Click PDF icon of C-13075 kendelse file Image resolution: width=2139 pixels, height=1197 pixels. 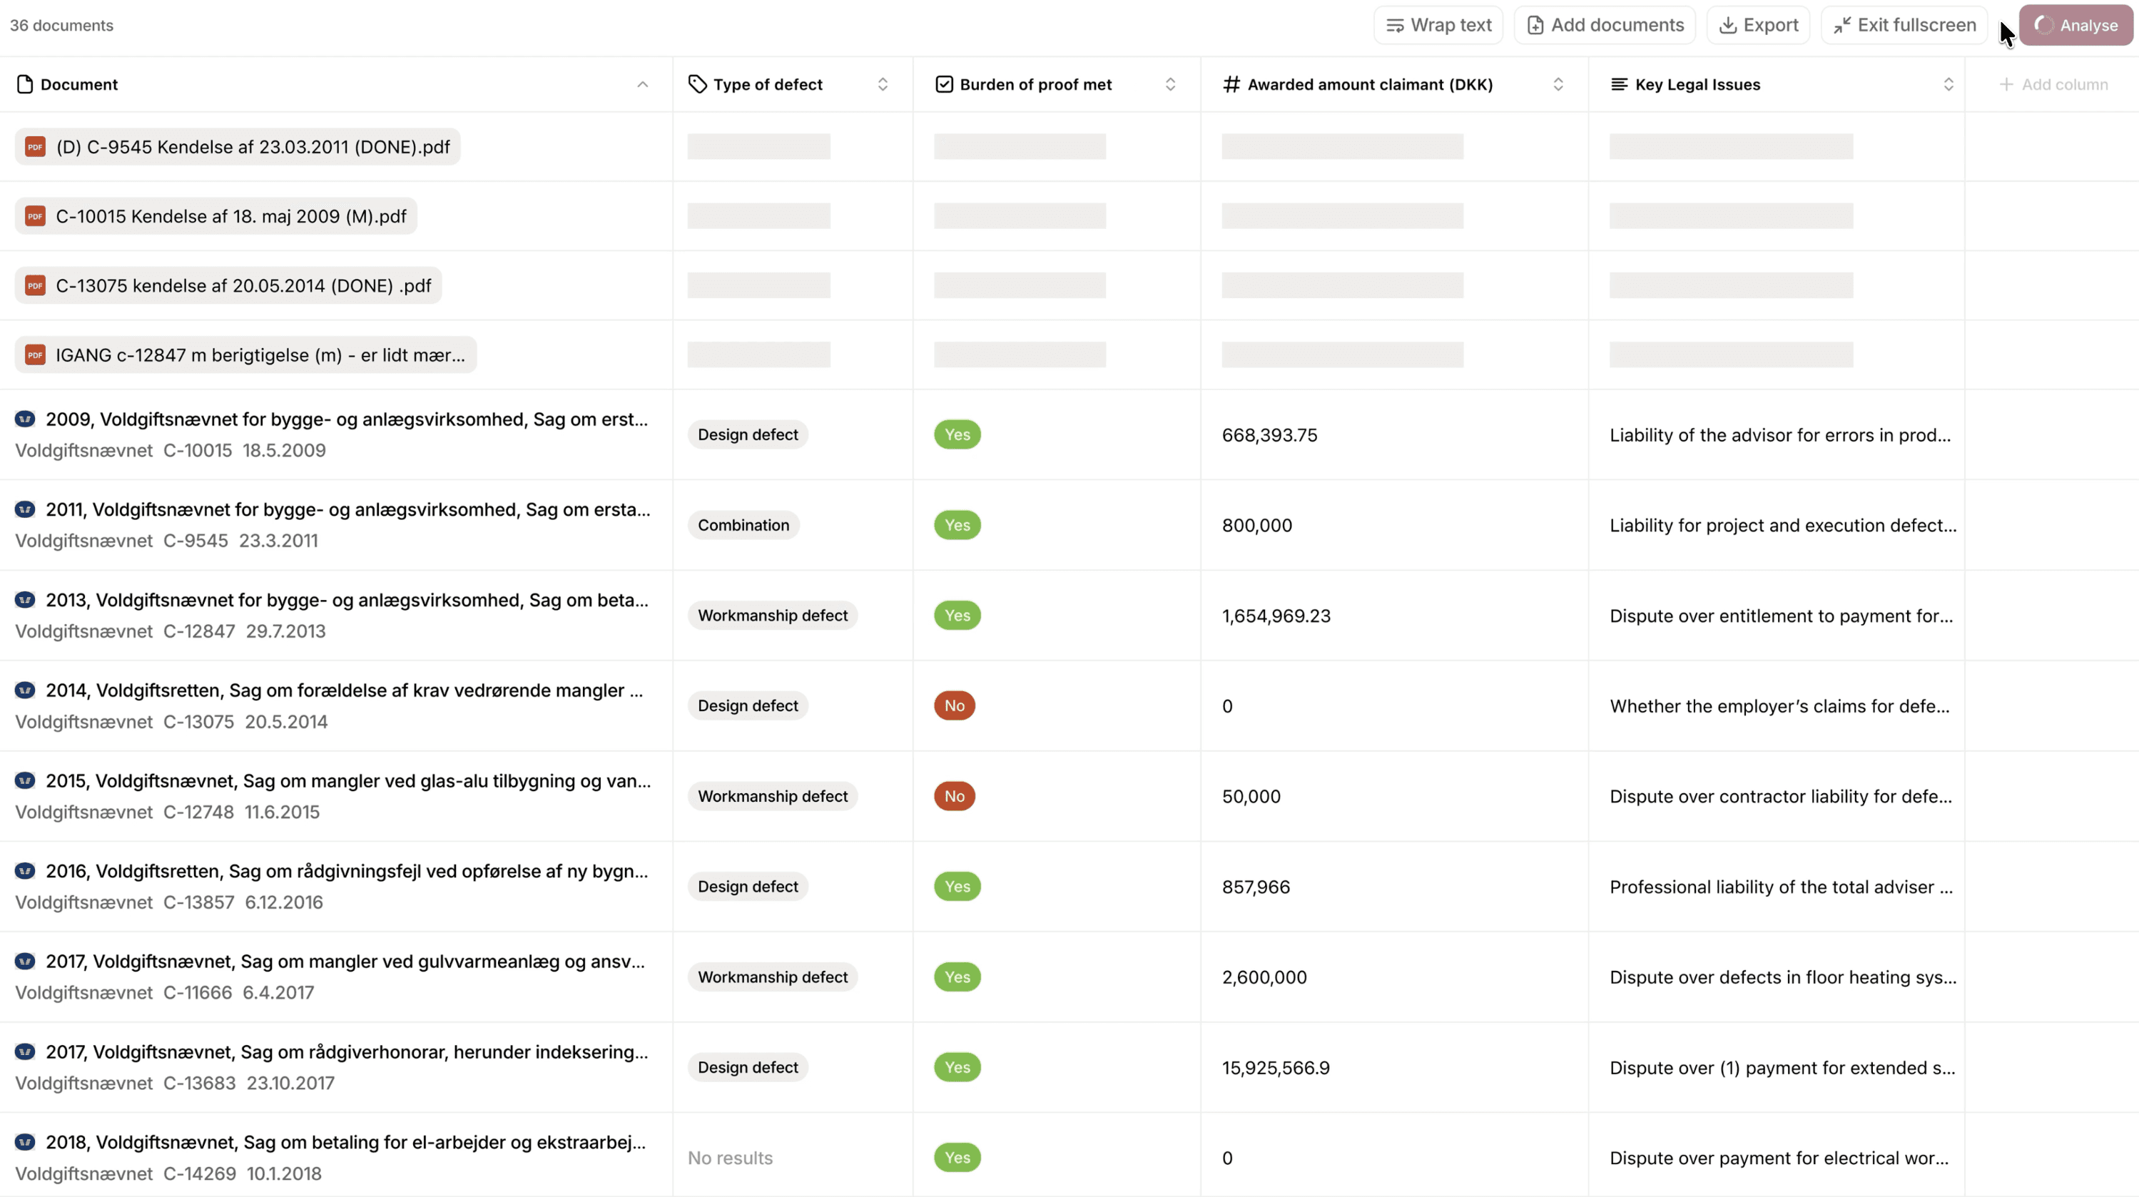35,285
